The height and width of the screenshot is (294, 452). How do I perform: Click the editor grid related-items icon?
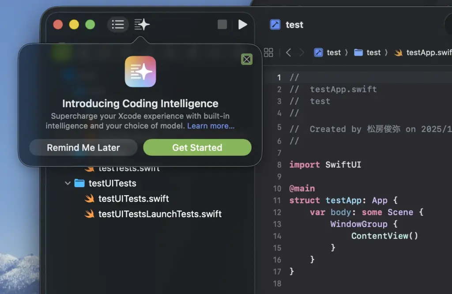(x=268, y=53)
